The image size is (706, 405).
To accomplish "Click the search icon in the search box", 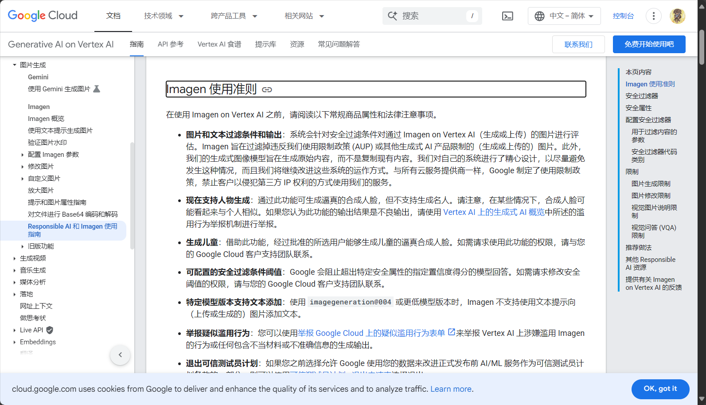I will [x=392, y=16].
